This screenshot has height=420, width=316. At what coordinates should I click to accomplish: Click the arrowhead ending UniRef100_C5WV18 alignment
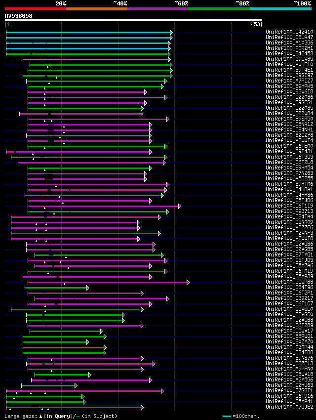point(90,375)
